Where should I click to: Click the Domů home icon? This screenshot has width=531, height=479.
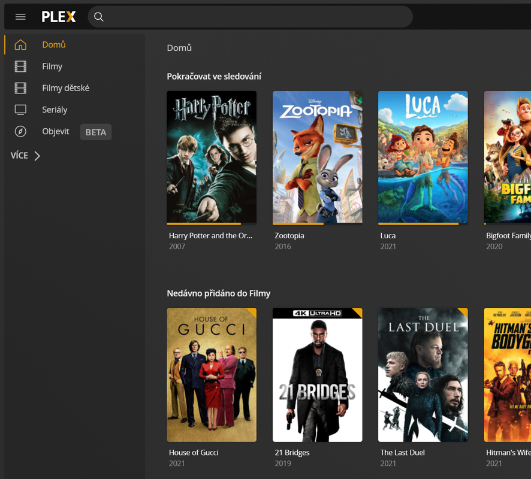click(20, 45)
